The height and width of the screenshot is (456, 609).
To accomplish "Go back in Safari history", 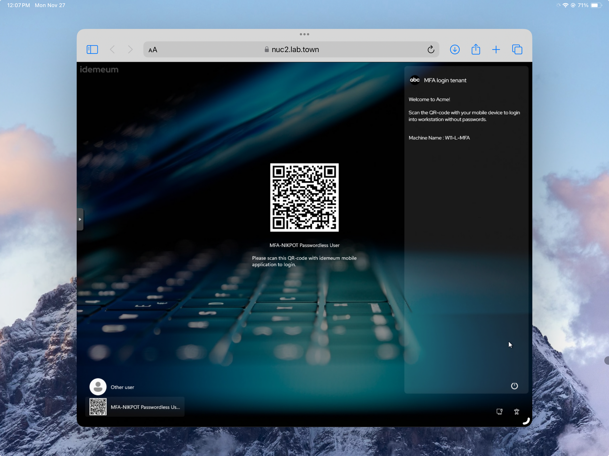I will coord(112,50).
